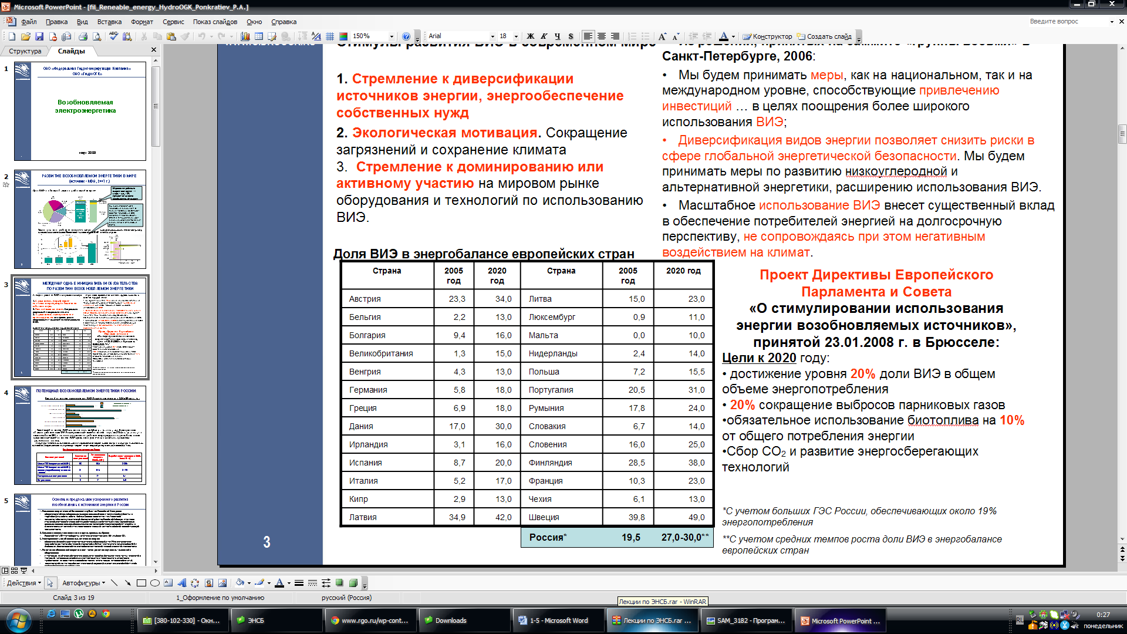This screenshot has height=634, width=1127.
Task: Select the Oval shape tool
Action: click(x=154, y=583)
